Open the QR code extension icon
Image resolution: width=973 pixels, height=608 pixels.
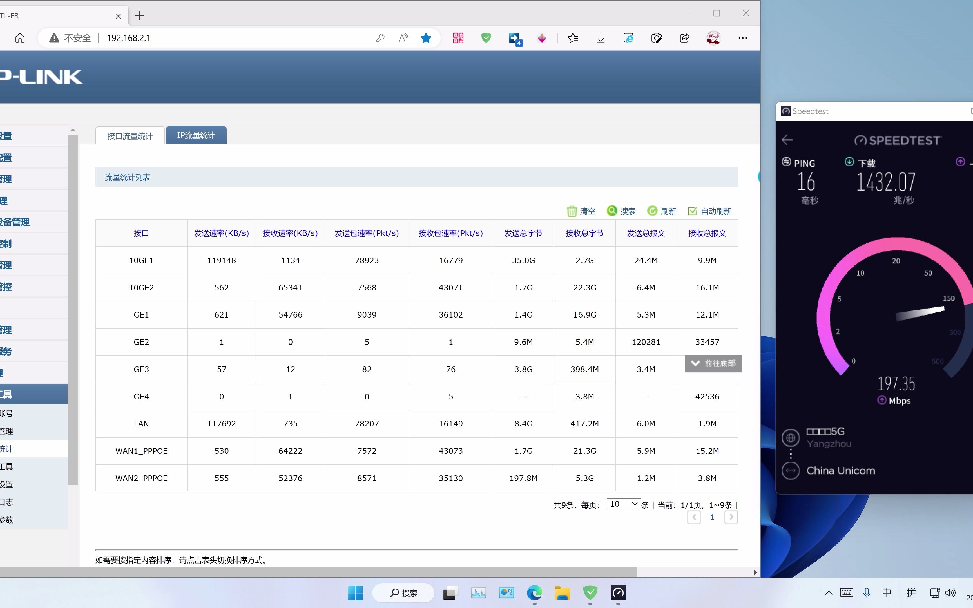(458, 38)
